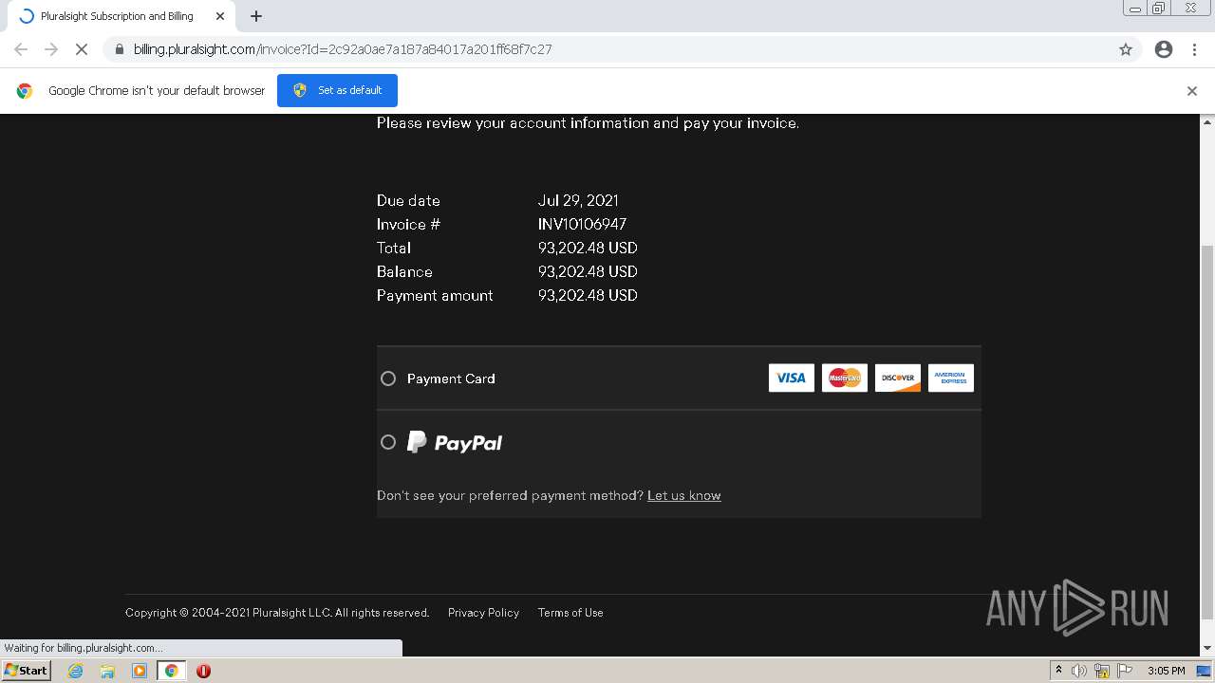Click the Windows Start button
The height and width of the screenshot is (683, 1215).
[x=27, y=671]
